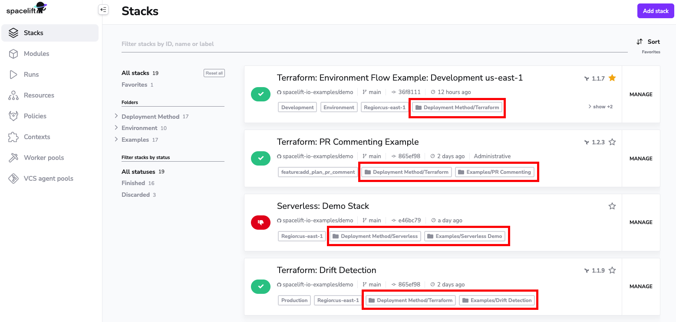The height and width of the screenshot is (322, 676).
Task: Click the Add stack button
Action: click(655, 11)
